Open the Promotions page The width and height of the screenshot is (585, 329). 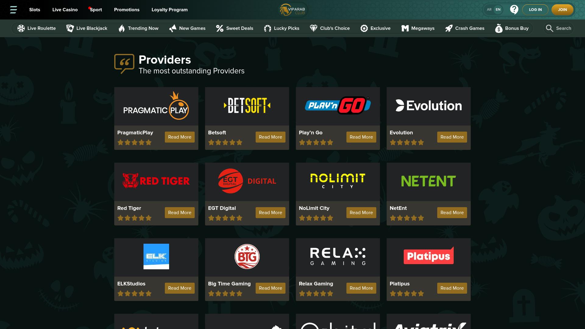127,10
